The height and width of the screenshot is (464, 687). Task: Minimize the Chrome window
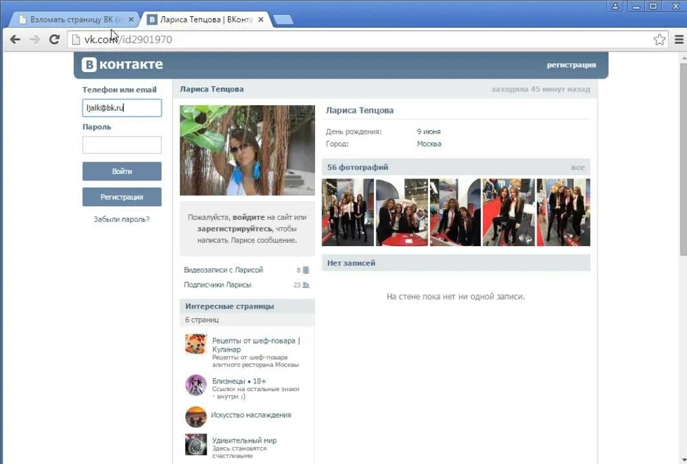tap(636, 6)
